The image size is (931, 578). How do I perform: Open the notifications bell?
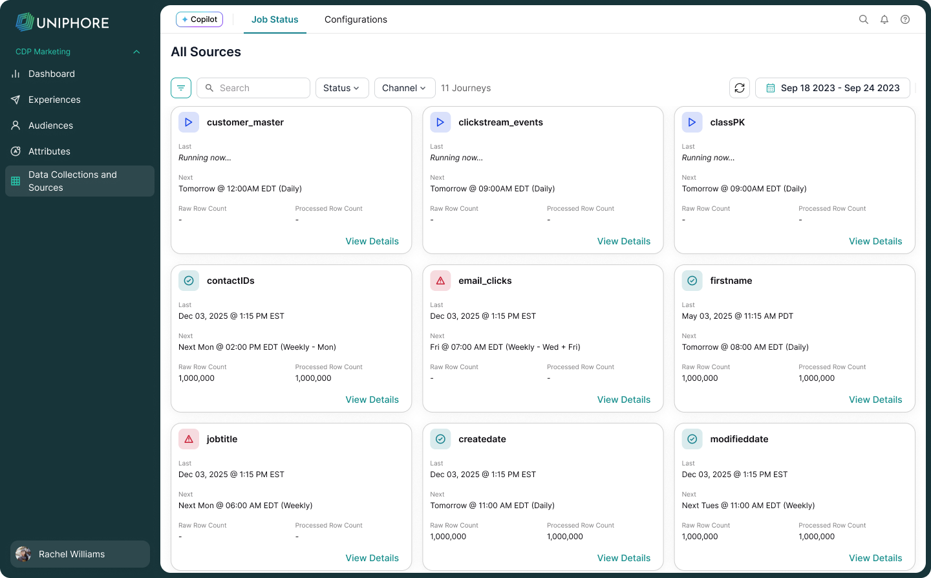coord(884,19)
